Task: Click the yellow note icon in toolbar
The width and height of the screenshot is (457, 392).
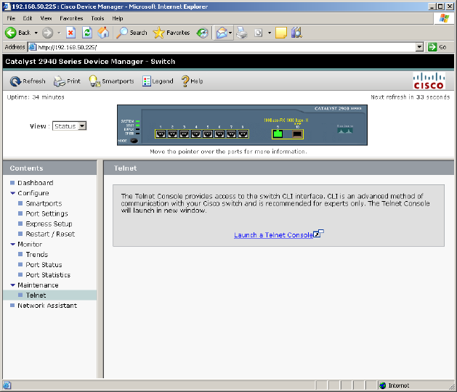Action: coord(281,33)
